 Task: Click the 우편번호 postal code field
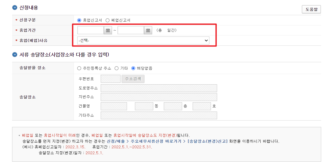pos(110,79)
